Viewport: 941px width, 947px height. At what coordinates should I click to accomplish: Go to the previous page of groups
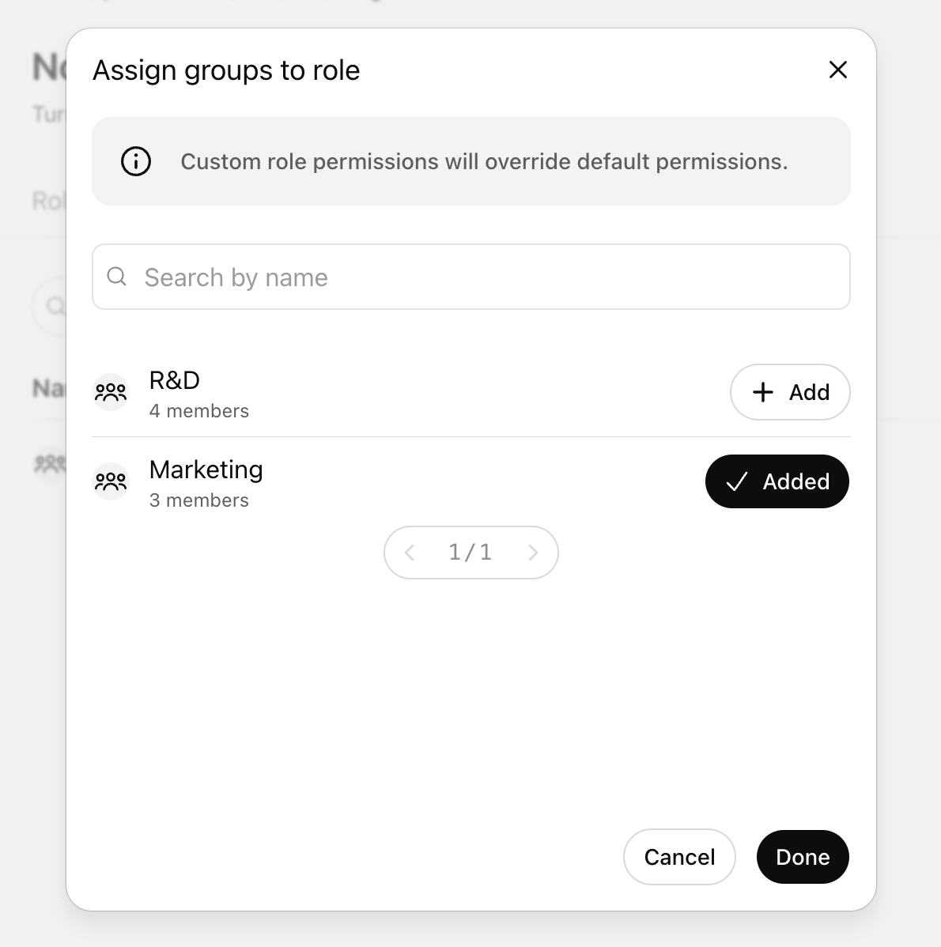point(410,553)
